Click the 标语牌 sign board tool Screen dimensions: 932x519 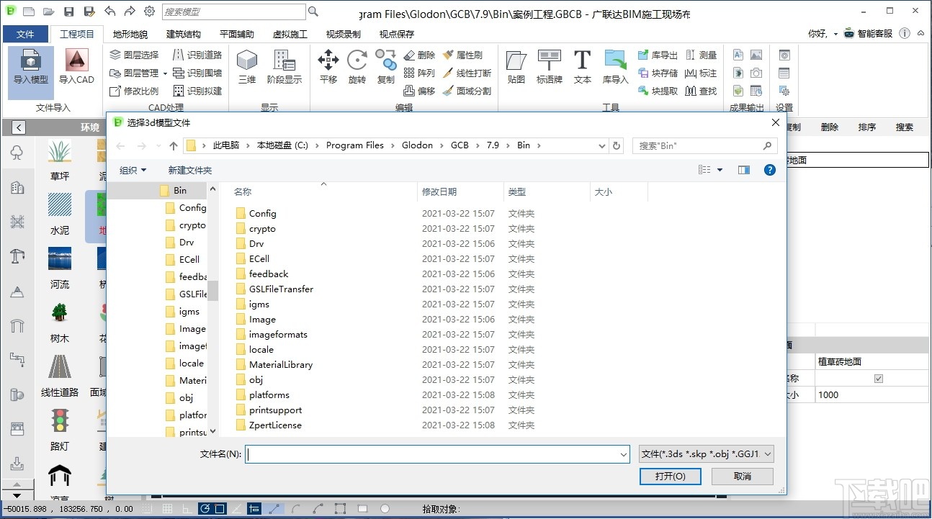[550, 66]
